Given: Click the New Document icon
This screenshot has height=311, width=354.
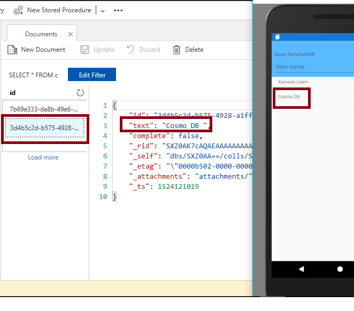Looking at the screenshot, I should point(12,50).
